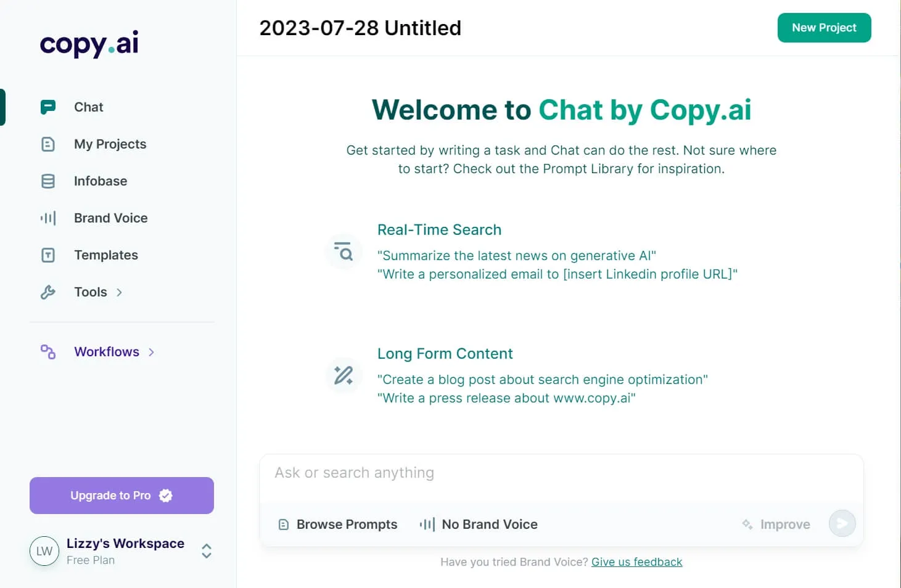This screenshot has height=588, width=901.
Task: Open the Lizzy's Workspace switcher chevrons
Action: pyautogui.click(x=207, y=551)
